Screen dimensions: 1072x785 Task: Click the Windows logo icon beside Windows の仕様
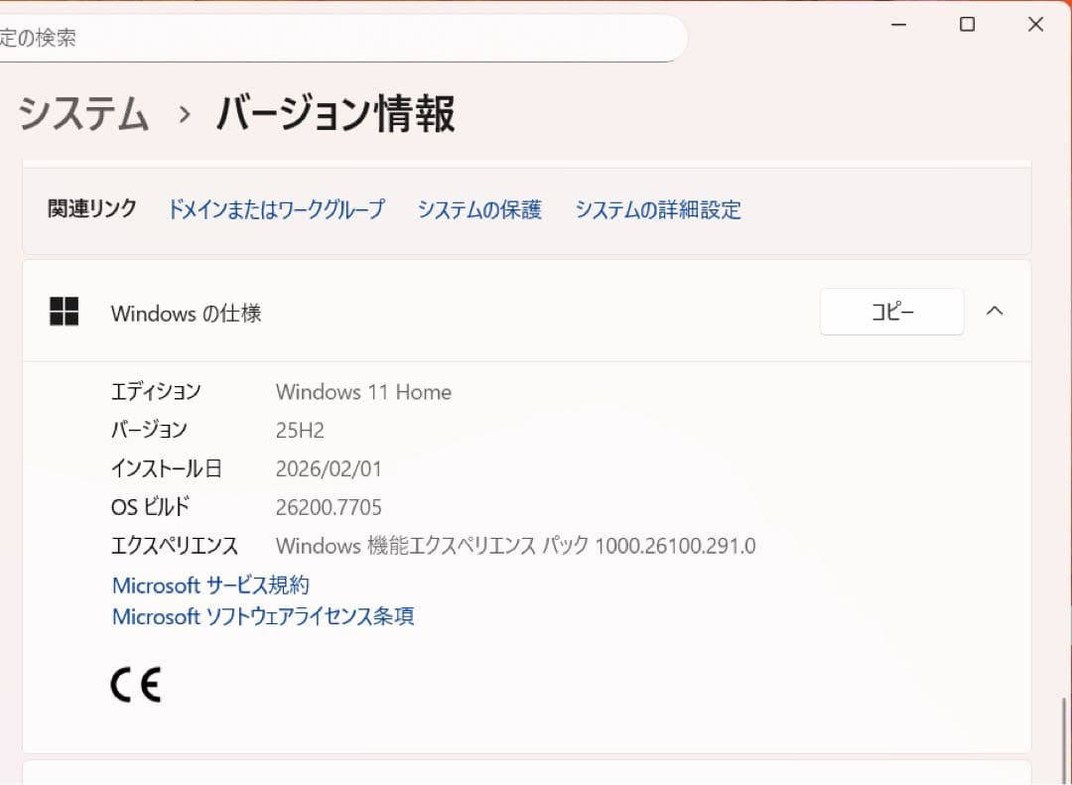tap(64, 311)
